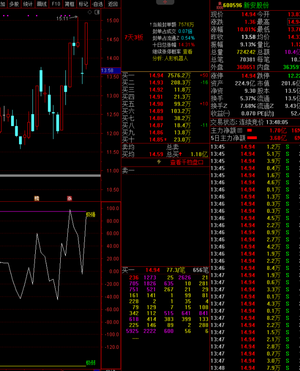300x371 pixels.
Task: Remove stock via -自选 button
Action: 97,4
